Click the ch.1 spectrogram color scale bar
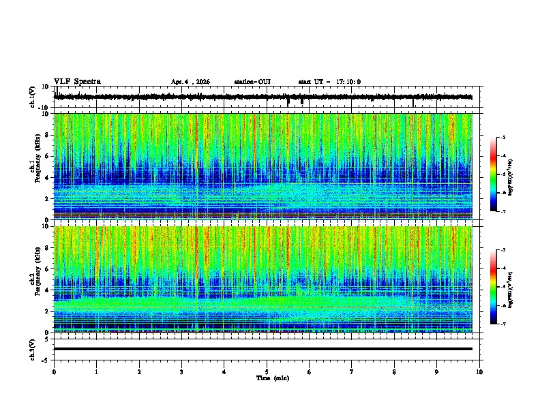The width and height of the screenshot is (540, 417). click(x=494, y=174)
